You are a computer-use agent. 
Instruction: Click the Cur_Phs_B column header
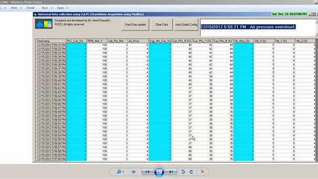[x=223, y=41]
